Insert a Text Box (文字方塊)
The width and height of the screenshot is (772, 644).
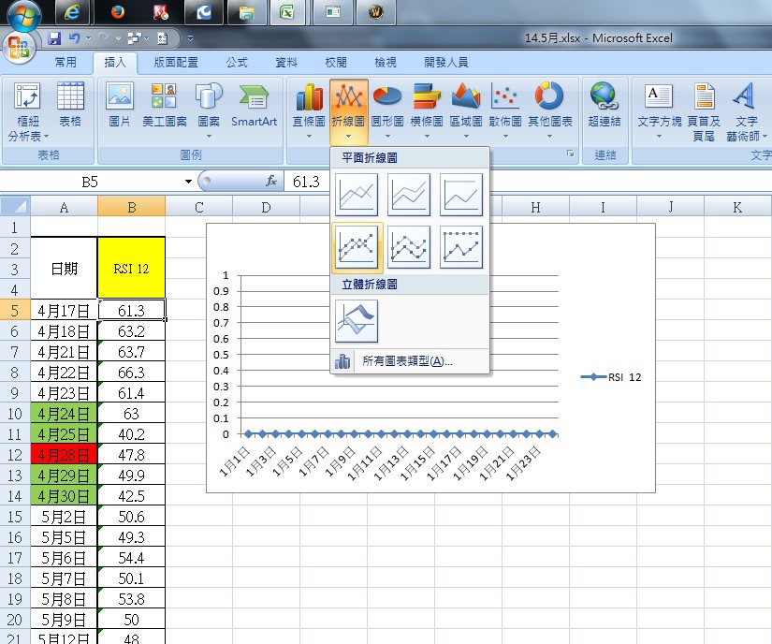tap(660, 110)
